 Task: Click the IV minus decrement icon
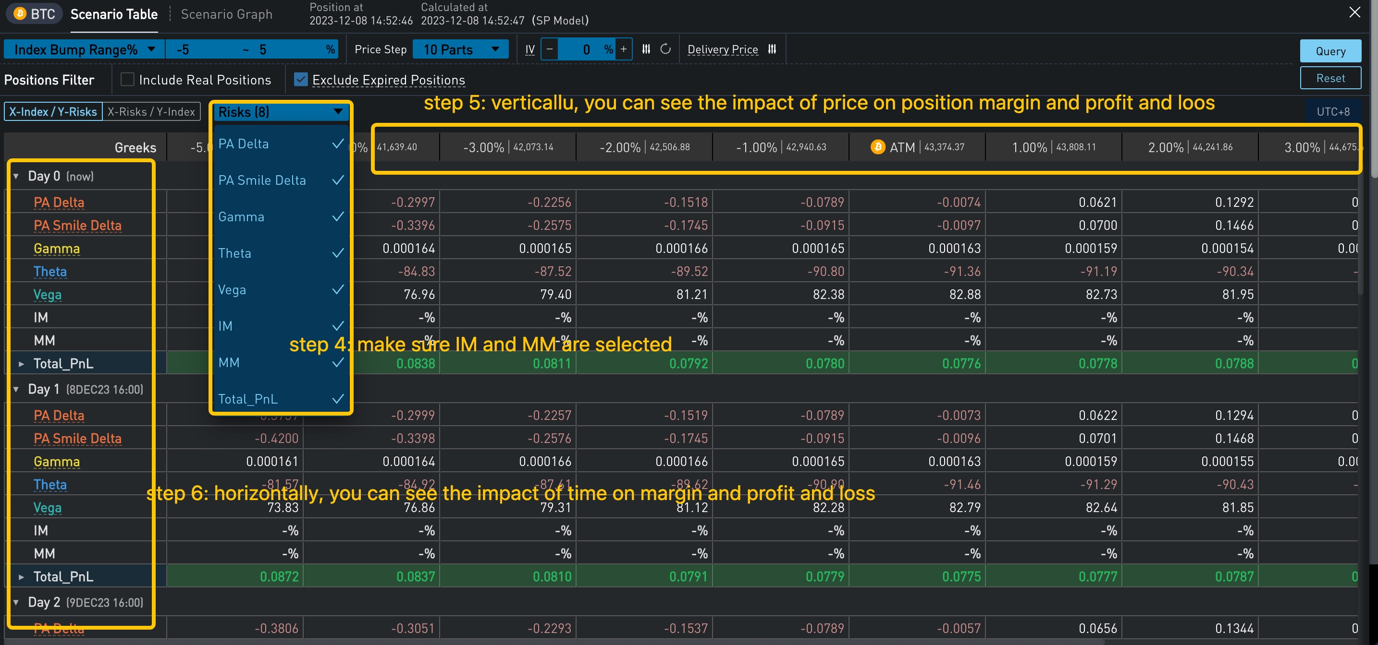[x=549, y=49]
